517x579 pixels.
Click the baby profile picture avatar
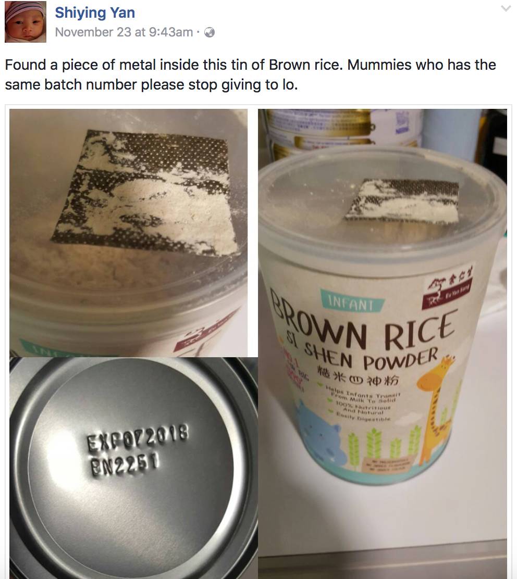click(26, 22)
